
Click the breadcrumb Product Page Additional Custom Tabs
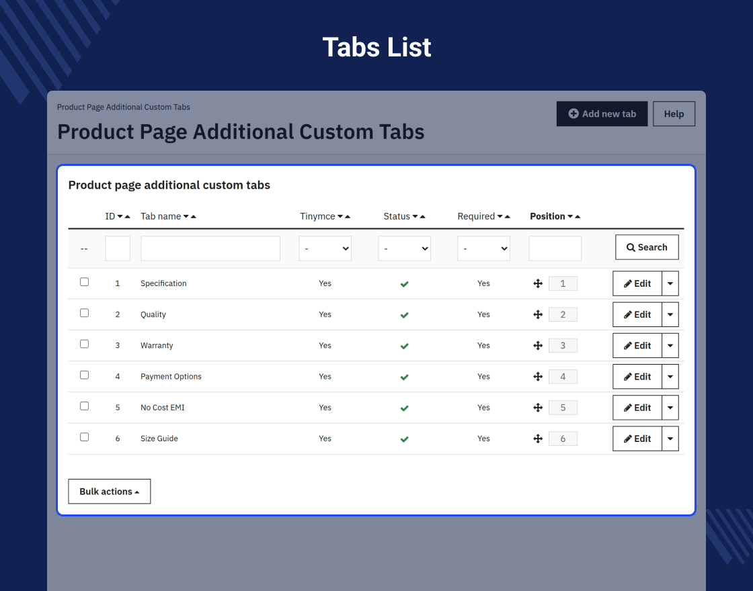[124, 107]
